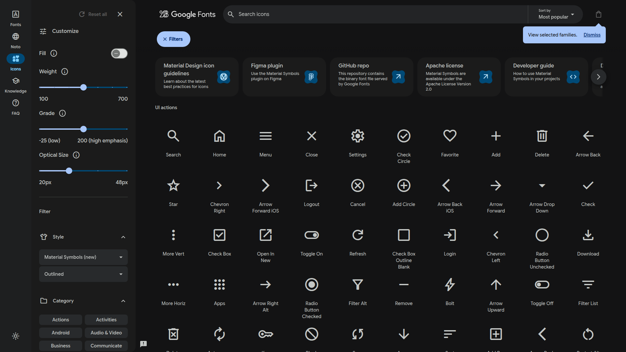Select the Bolt icon
Viewport: 626px width, 352px height.
450,285
